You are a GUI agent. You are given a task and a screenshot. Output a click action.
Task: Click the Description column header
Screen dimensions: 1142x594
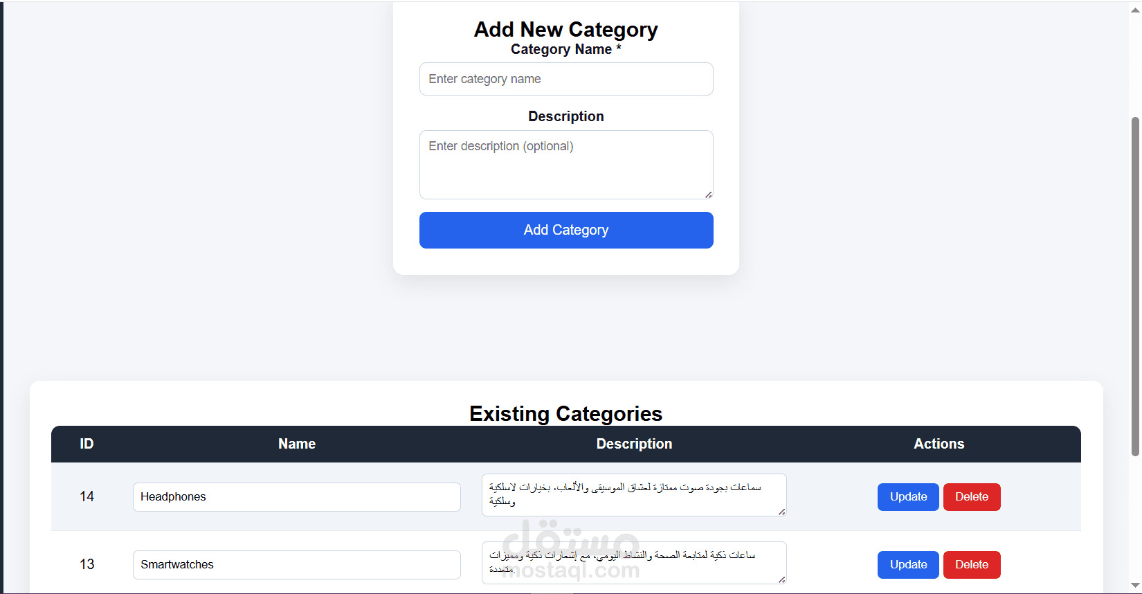pos(634,444)
